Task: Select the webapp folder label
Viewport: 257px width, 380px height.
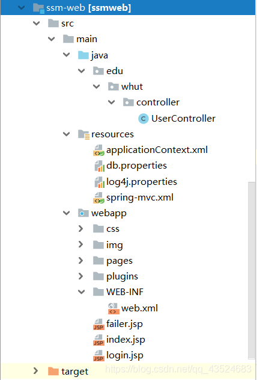Action: tap(109, 214)
